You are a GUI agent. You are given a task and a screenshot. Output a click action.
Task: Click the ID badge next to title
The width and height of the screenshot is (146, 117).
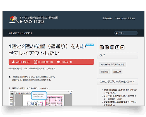pyautogui.click(x=90, y=45)
